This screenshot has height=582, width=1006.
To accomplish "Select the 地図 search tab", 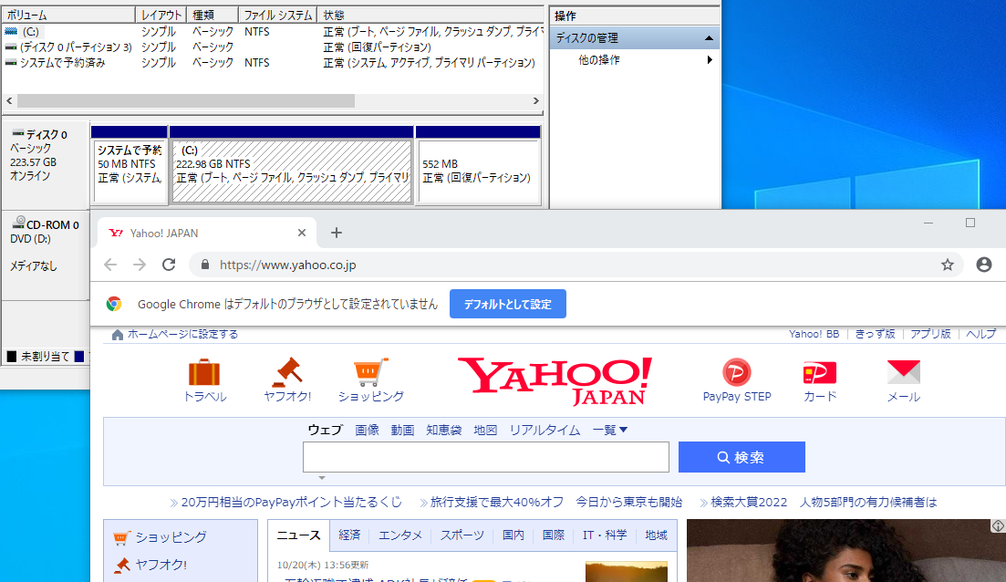I will coord(486,430).
